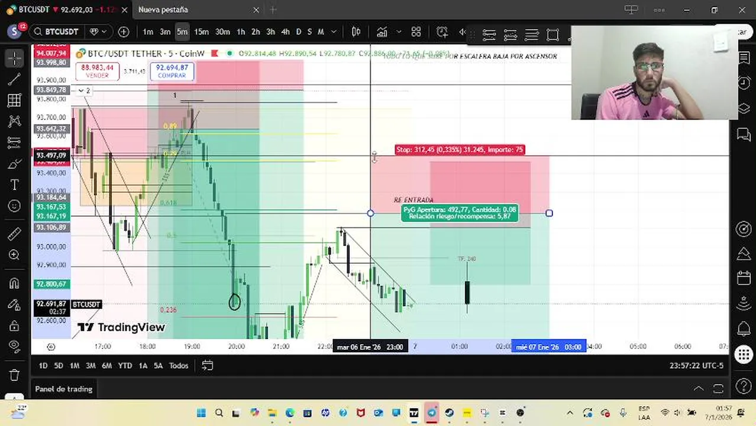Select the zoom in tool
756x426 pixels.
[x=14, y=255]
